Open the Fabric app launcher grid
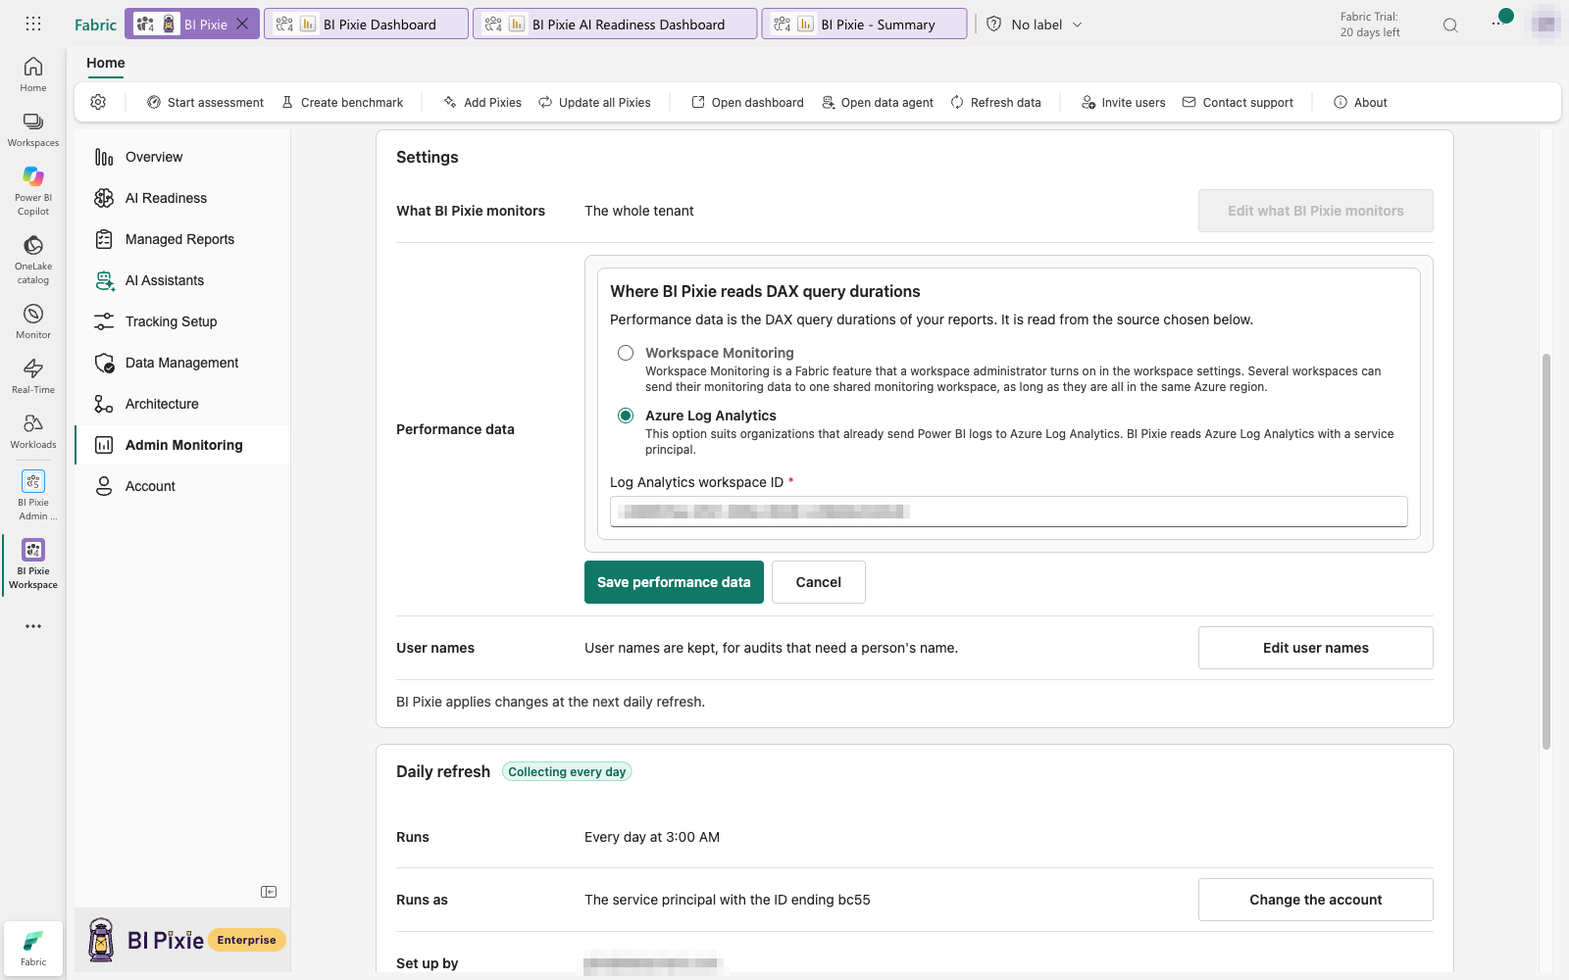This screenshot has height=980, width=1569. (33, 24)
